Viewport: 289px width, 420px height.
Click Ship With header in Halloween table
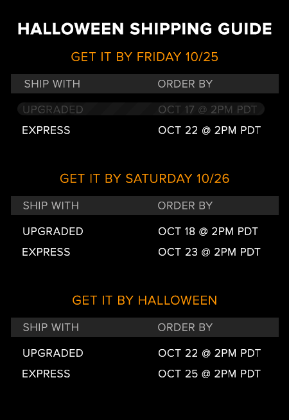(51, 327)
